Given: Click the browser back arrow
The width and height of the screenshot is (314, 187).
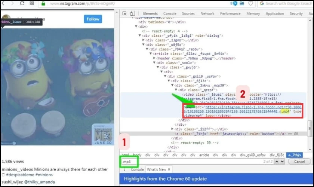Looking at the screenshot, I should [x=3, y=3].
